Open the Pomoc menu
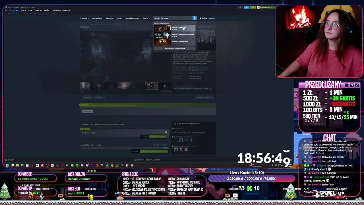The image size is (364, 205). [33, 7]
